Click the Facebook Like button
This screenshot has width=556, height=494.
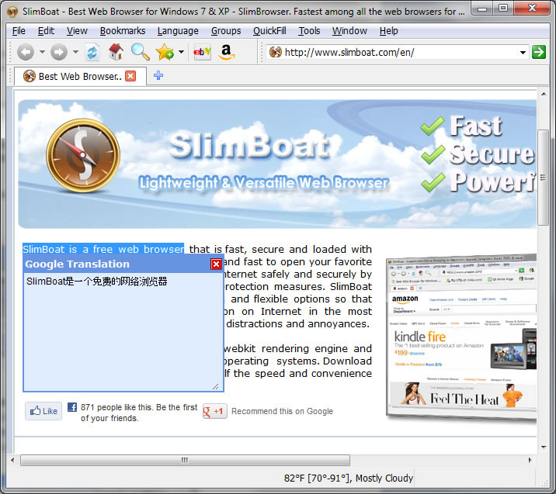click(43, 411)
